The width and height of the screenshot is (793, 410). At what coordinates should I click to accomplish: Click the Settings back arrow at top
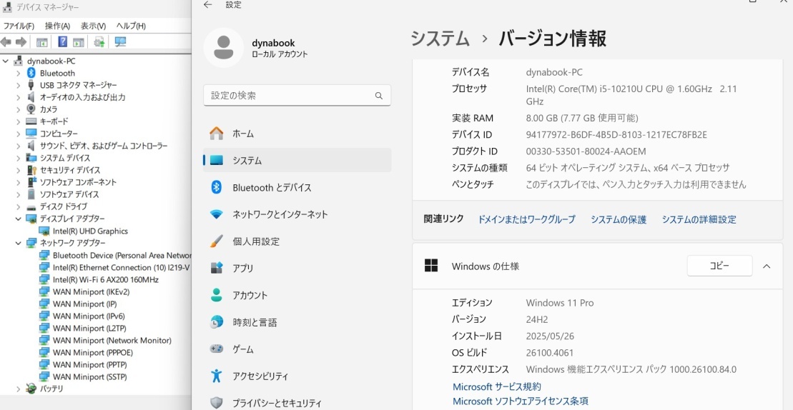coord(207,4)
